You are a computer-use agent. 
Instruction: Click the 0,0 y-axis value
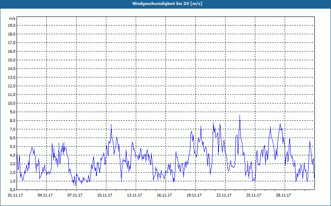12,190
